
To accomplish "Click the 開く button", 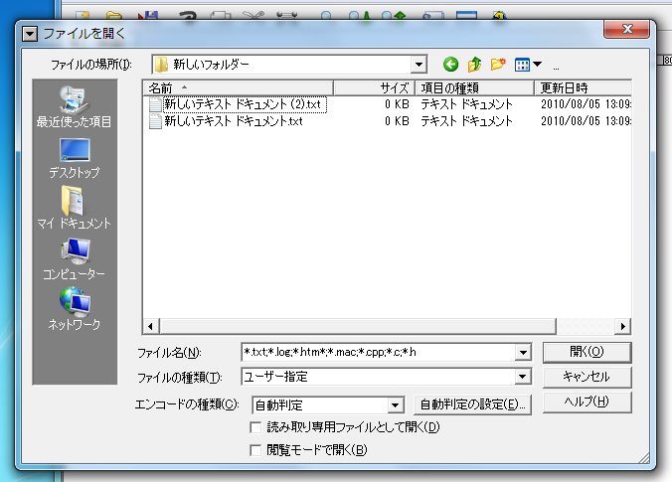I will click(587, 352).
